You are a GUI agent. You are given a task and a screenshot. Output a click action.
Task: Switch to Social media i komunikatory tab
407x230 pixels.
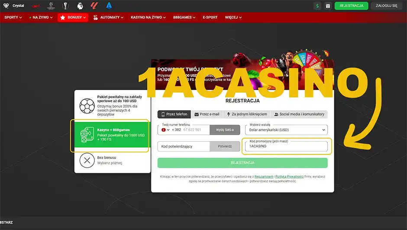click(x=299, y=114)
